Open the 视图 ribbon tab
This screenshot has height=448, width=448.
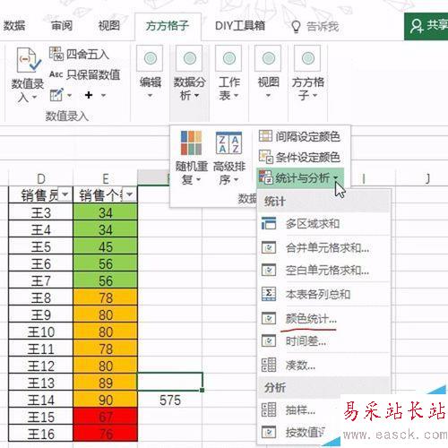tap(109, 26)
